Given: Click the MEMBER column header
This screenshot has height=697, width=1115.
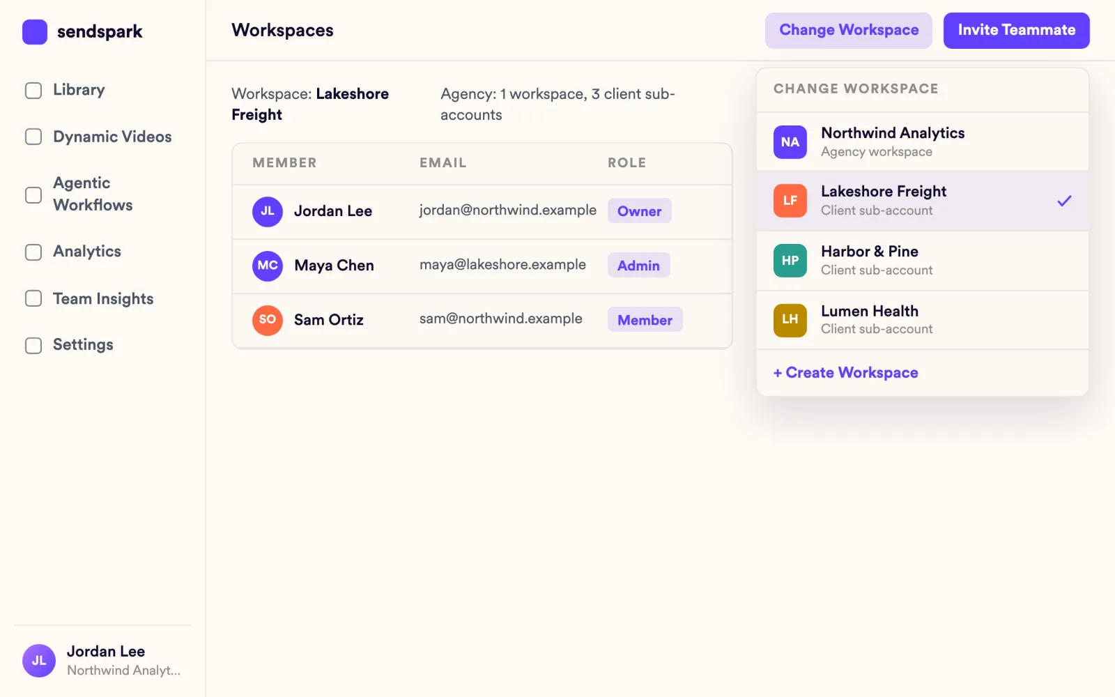Looking at the screenshot, I should (x=284, y=163).
